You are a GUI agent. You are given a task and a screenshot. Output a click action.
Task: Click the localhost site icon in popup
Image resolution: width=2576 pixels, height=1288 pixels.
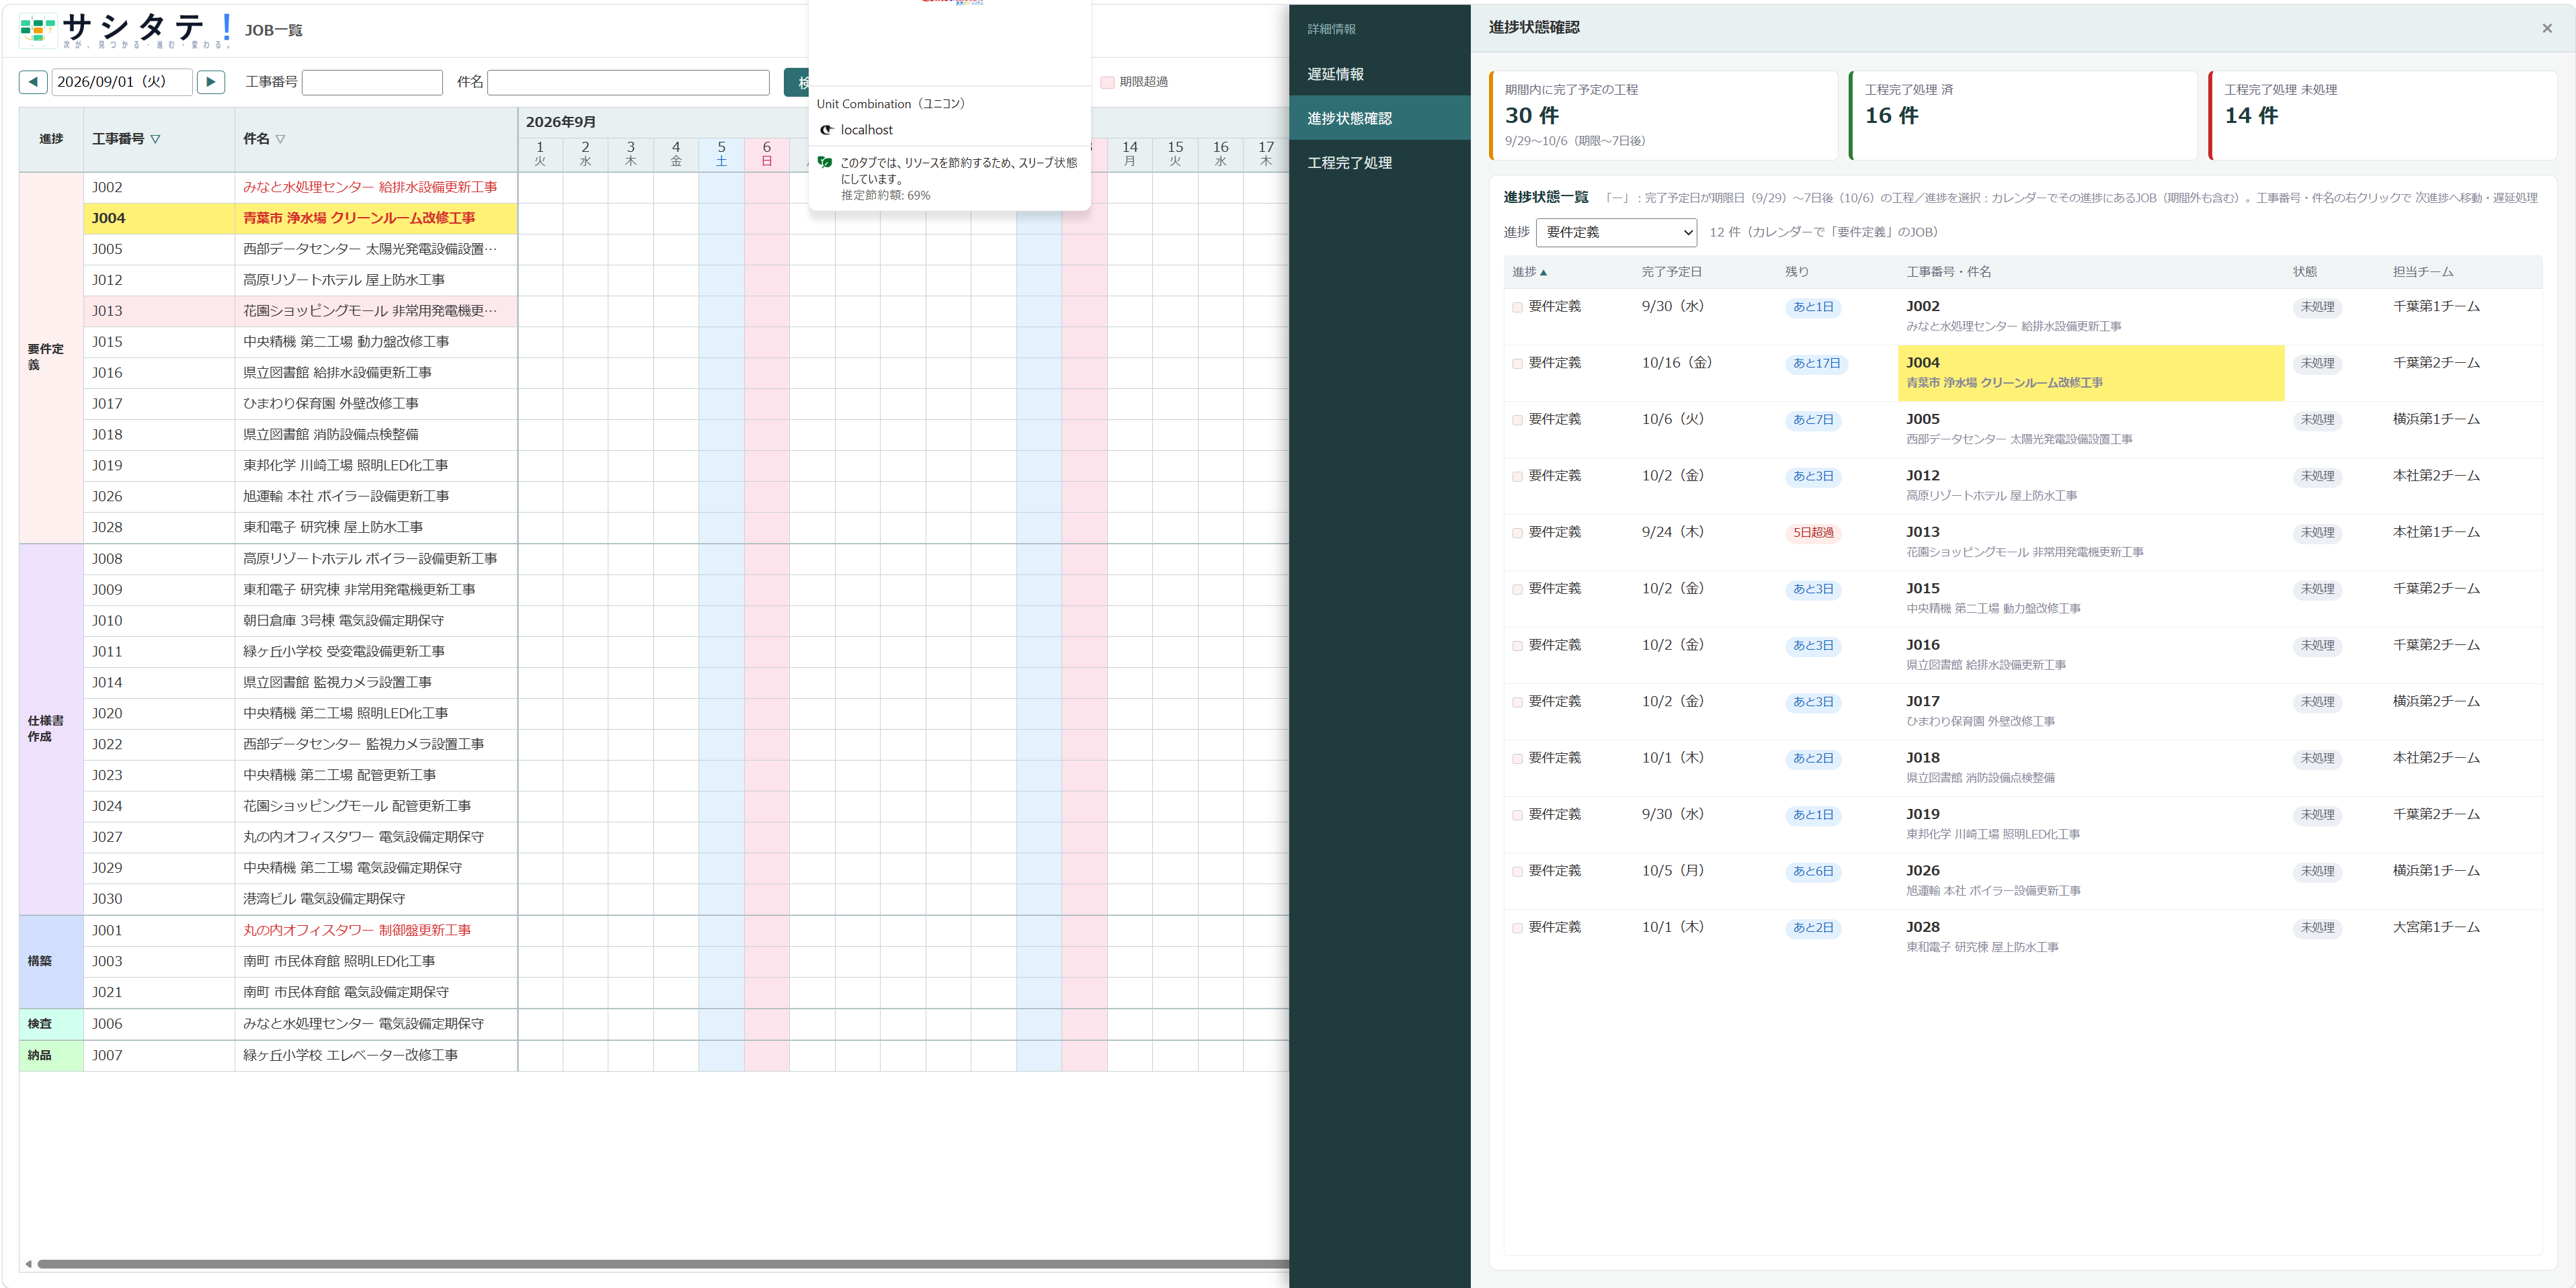826,130
